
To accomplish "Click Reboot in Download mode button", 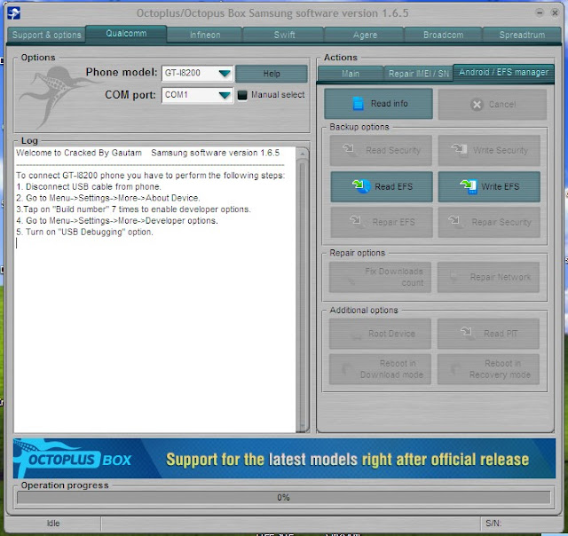I will [x=380, y=369].
